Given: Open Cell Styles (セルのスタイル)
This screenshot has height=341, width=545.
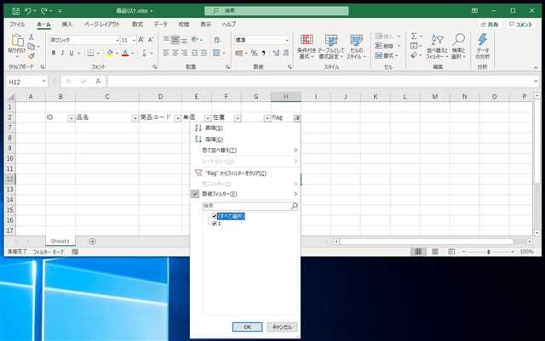Looking at the screenshot, I should 356,47.
